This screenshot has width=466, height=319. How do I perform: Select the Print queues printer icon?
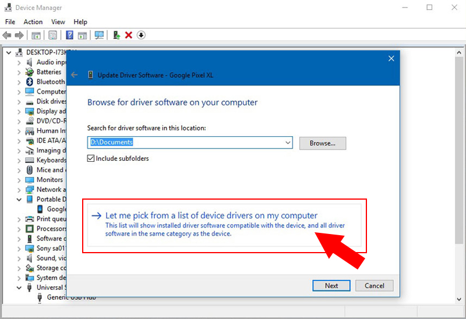coord(30,219)
